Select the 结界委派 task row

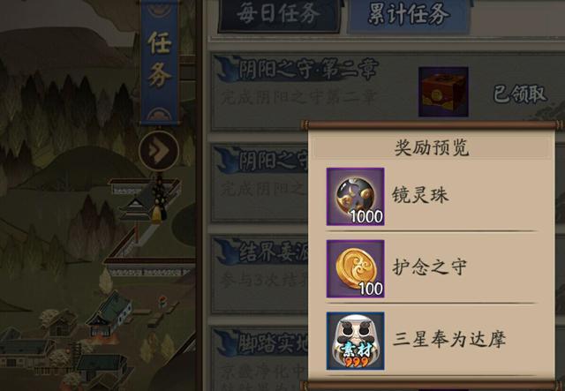pyautogui.click(x=260, y=274)
